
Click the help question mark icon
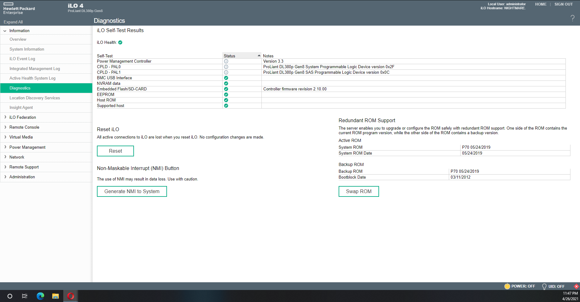(573, 18)
